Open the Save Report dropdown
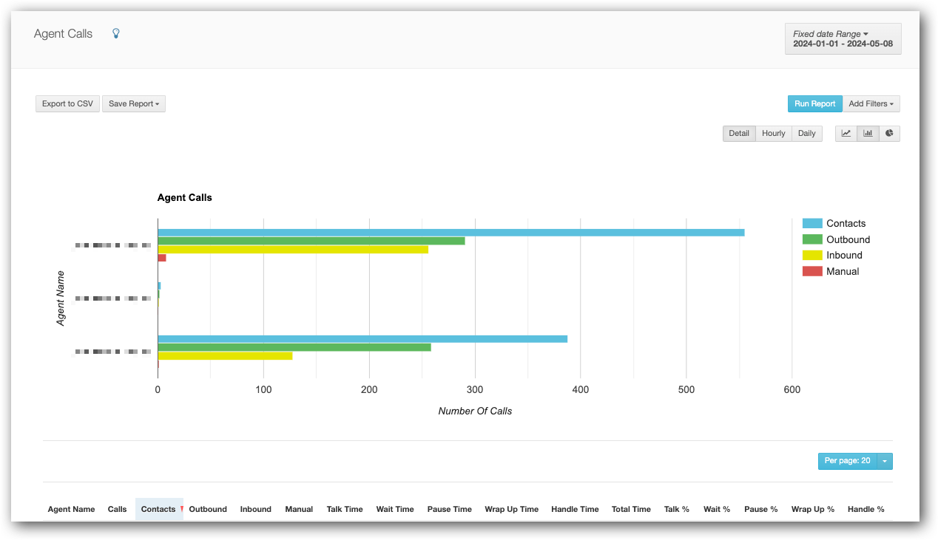Screen dimensions: 938x540 (x=134, y=103)
